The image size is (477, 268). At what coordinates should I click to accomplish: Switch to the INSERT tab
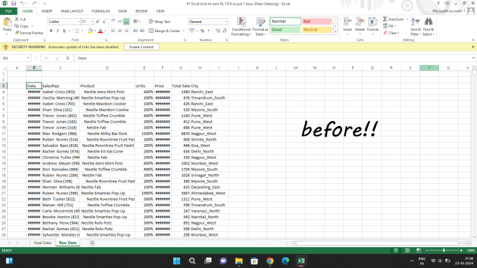tap(47, 11)
